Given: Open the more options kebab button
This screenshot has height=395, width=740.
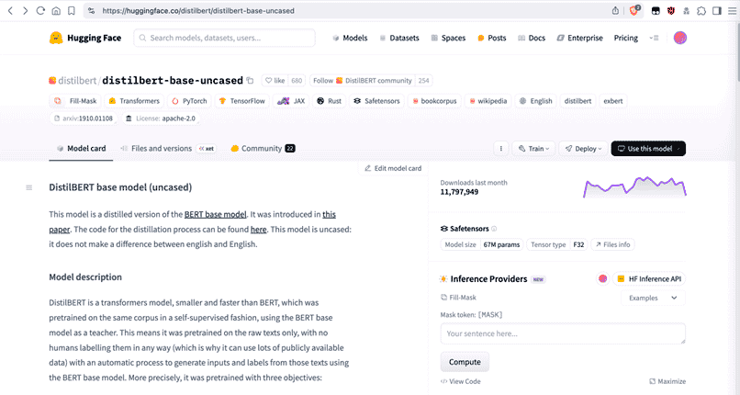Looking at the screenshot, I should pyautogui.click(x=500, y=149).
